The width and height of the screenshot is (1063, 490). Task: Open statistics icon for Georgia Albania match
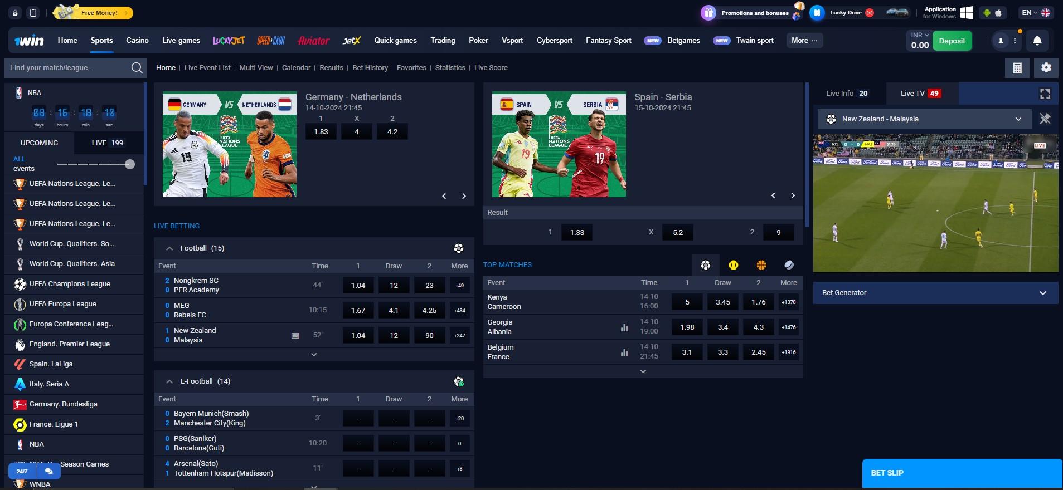click(624, 327)
